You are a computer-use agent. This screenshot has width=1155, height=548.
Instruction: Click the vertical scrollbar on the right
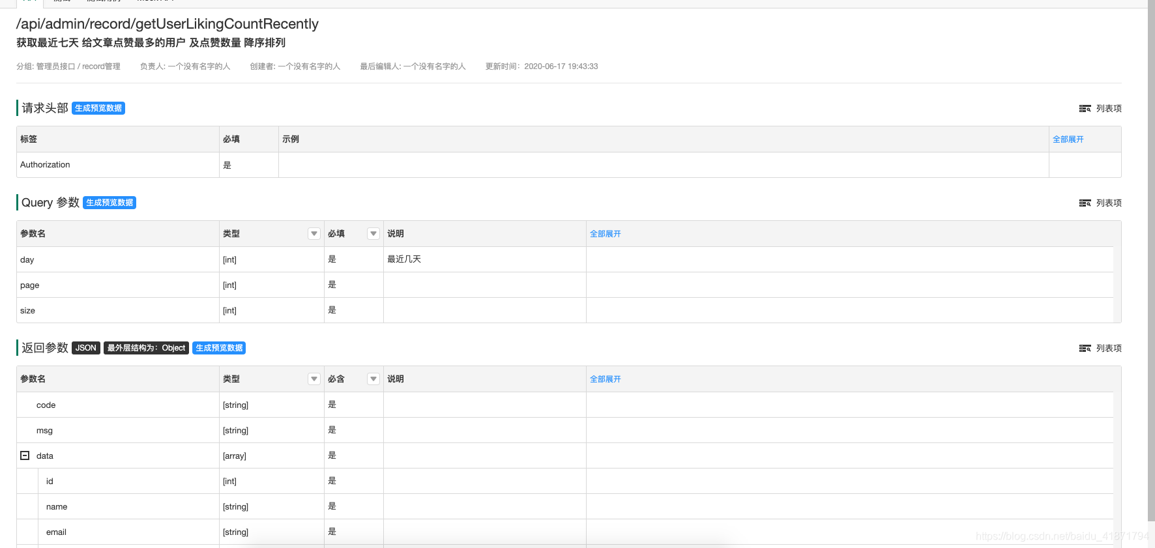[x=1150, y=261]
